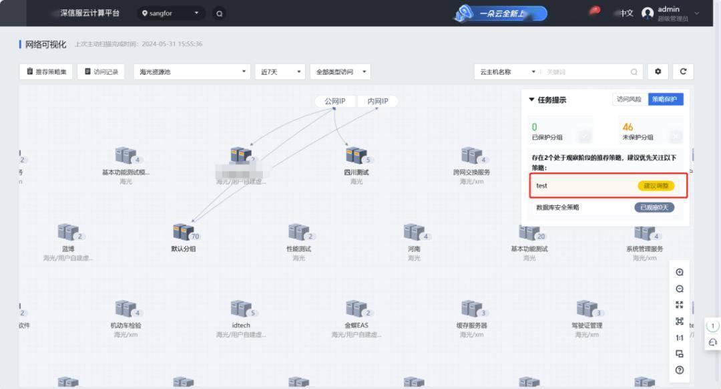This screenshot has width=721, height=389.
Task: Click the 四川测试 server group node
Action: tap(356, 160)
